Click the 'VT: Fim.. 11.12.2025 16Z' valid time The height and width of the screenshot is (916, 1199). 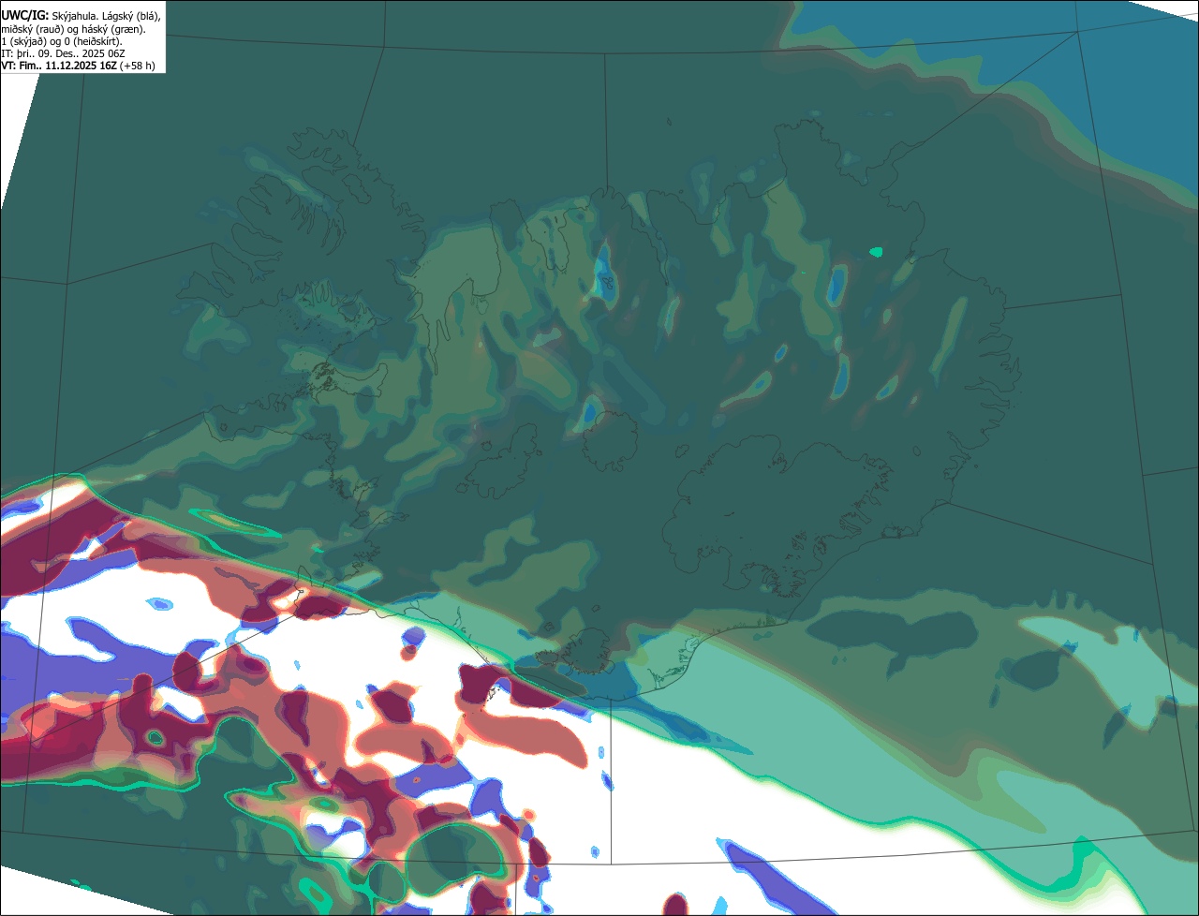(x=59, y=66)
